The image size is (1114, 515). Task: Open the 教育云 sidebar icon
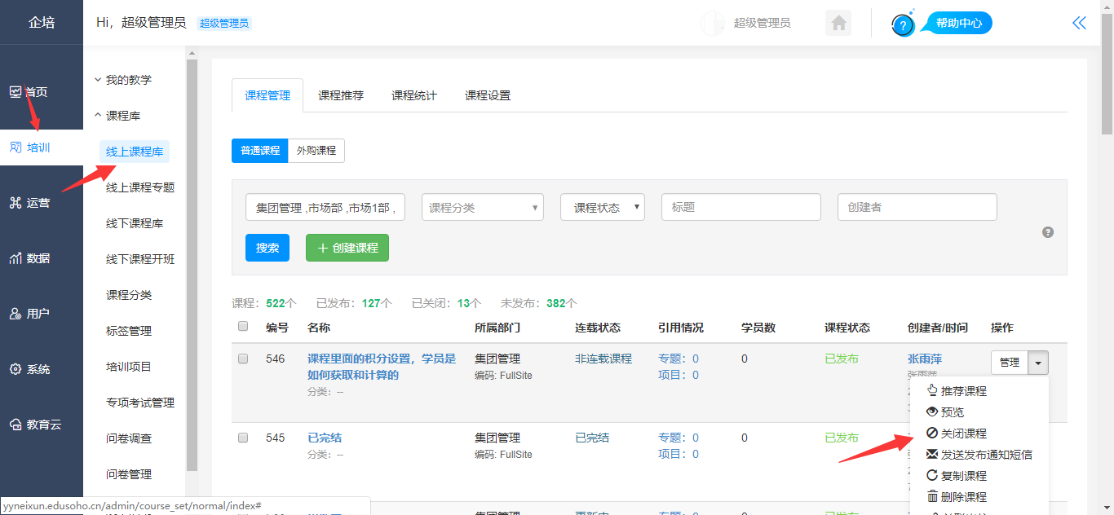(x=15, y=425)
